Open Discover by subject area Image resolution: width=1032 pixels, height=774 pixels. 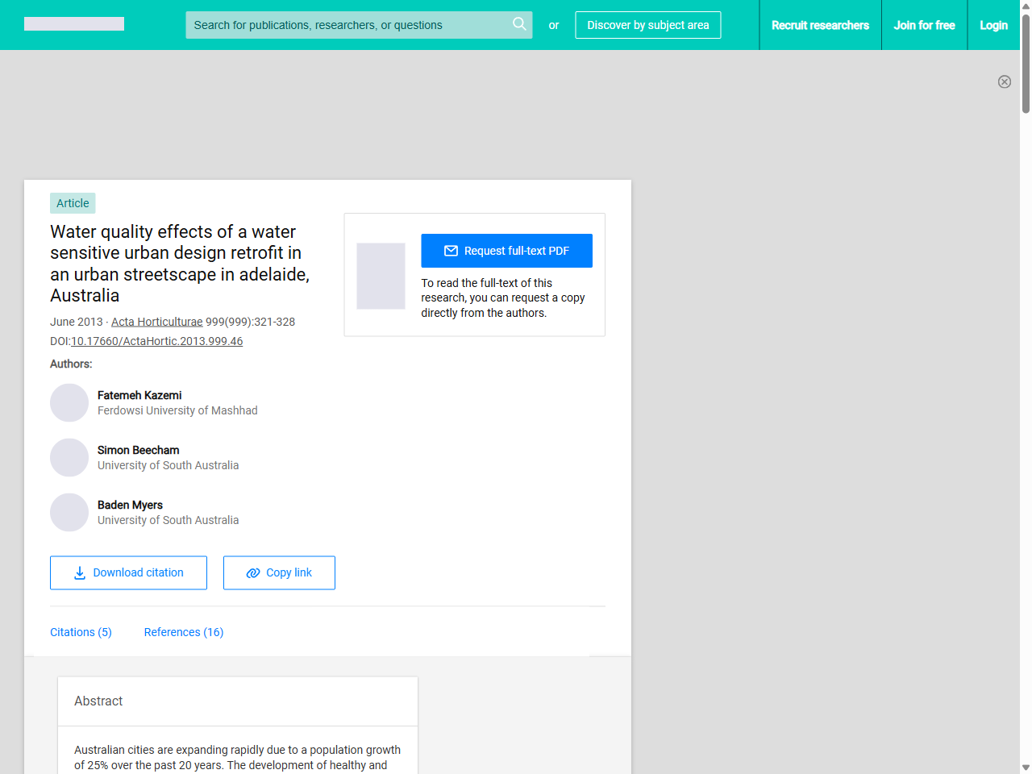point(647,25)
